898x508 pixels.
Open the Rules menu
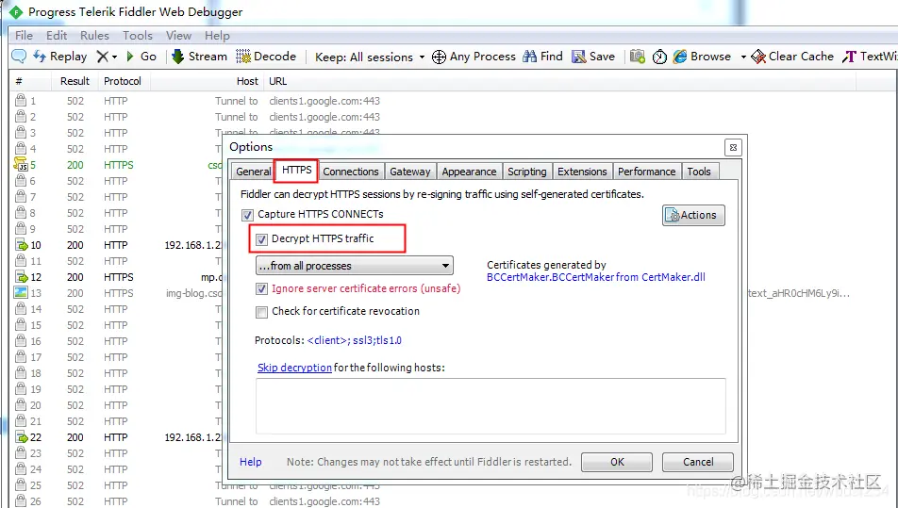pyautogui.click(x=94, y=36)
